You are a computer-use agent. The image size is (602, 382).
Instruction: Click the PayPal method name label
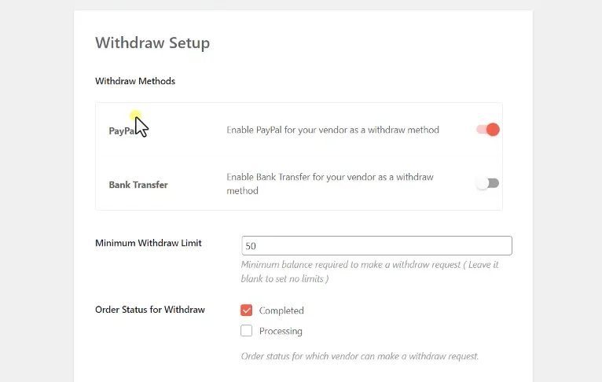pyautogui.click(x=123, y=131)
